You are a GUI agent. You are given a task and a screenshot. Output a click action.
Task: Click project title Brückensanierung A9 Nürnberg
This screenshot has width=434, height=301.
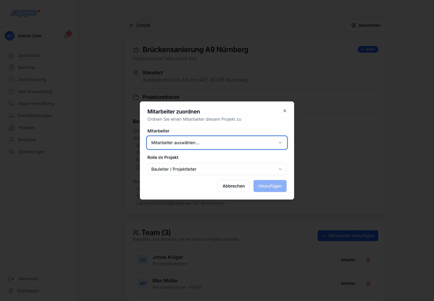tap(195, 50)
